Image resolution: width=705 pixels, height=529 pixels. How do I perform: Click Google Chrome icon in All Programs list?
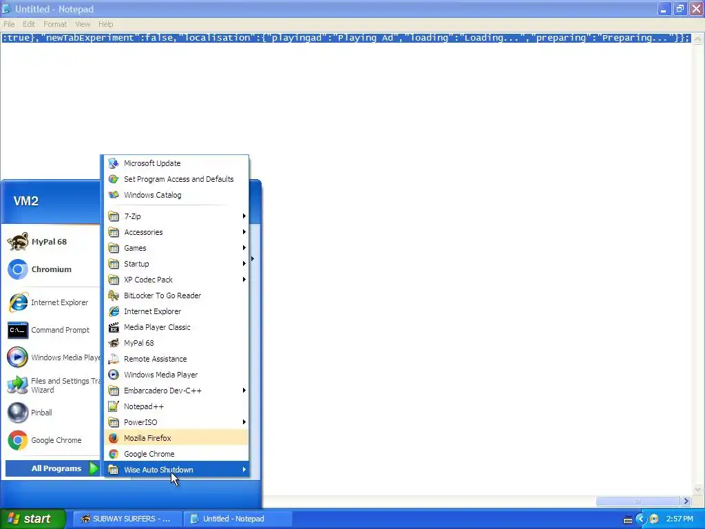pyautogui.click(x=114, y=454)
